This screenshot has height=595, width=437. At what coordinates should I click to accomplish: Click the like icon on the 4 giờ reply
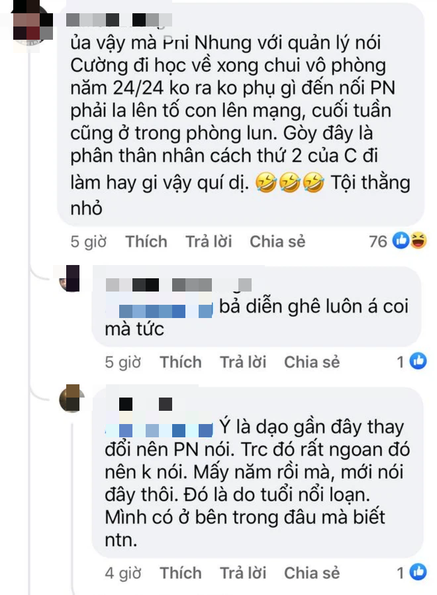coord(418,572)
